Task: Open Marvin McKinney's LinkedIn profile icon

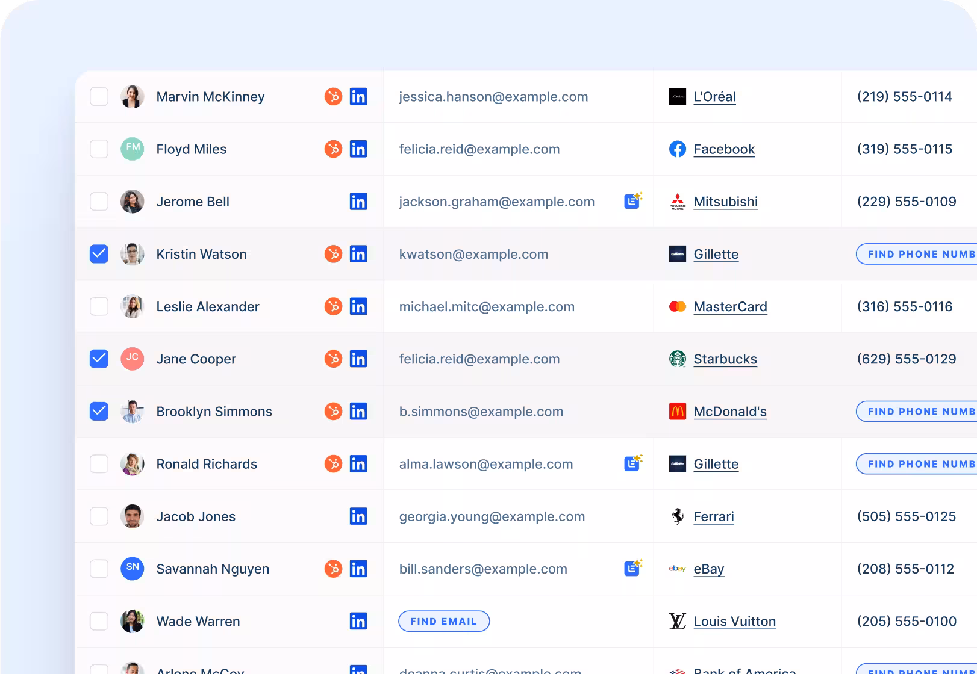Action: click(358, 97)
